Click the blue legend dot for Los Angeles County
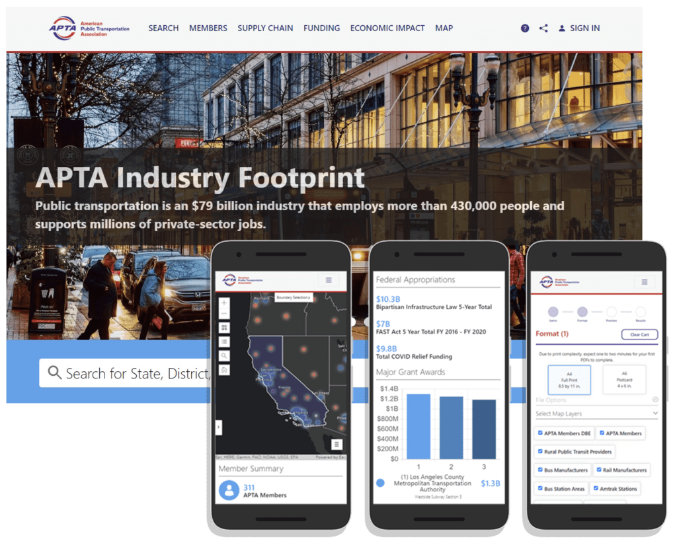 pos(380,483)
